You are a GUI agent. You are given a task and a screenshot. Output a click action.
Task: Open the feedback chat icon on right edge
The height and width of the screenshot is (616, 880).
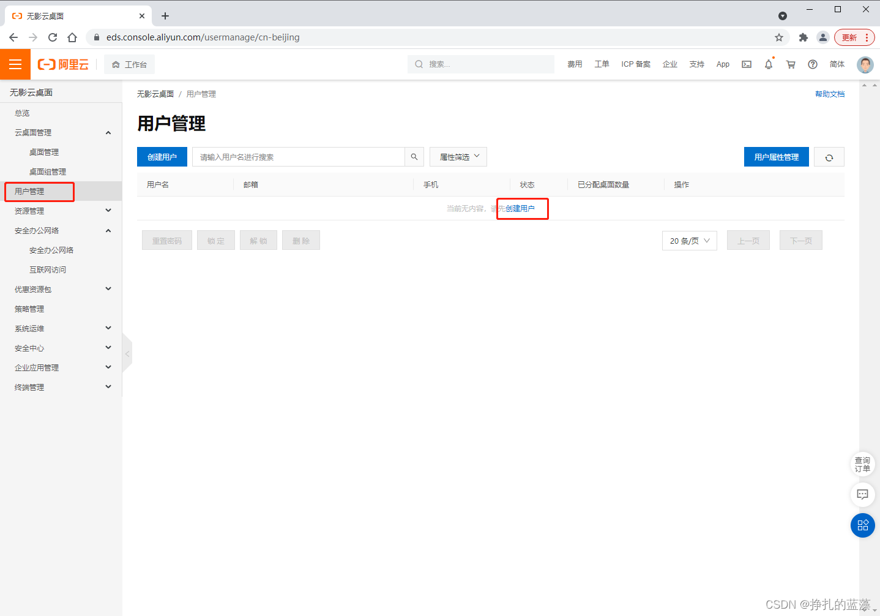click(x=862, y=495)
